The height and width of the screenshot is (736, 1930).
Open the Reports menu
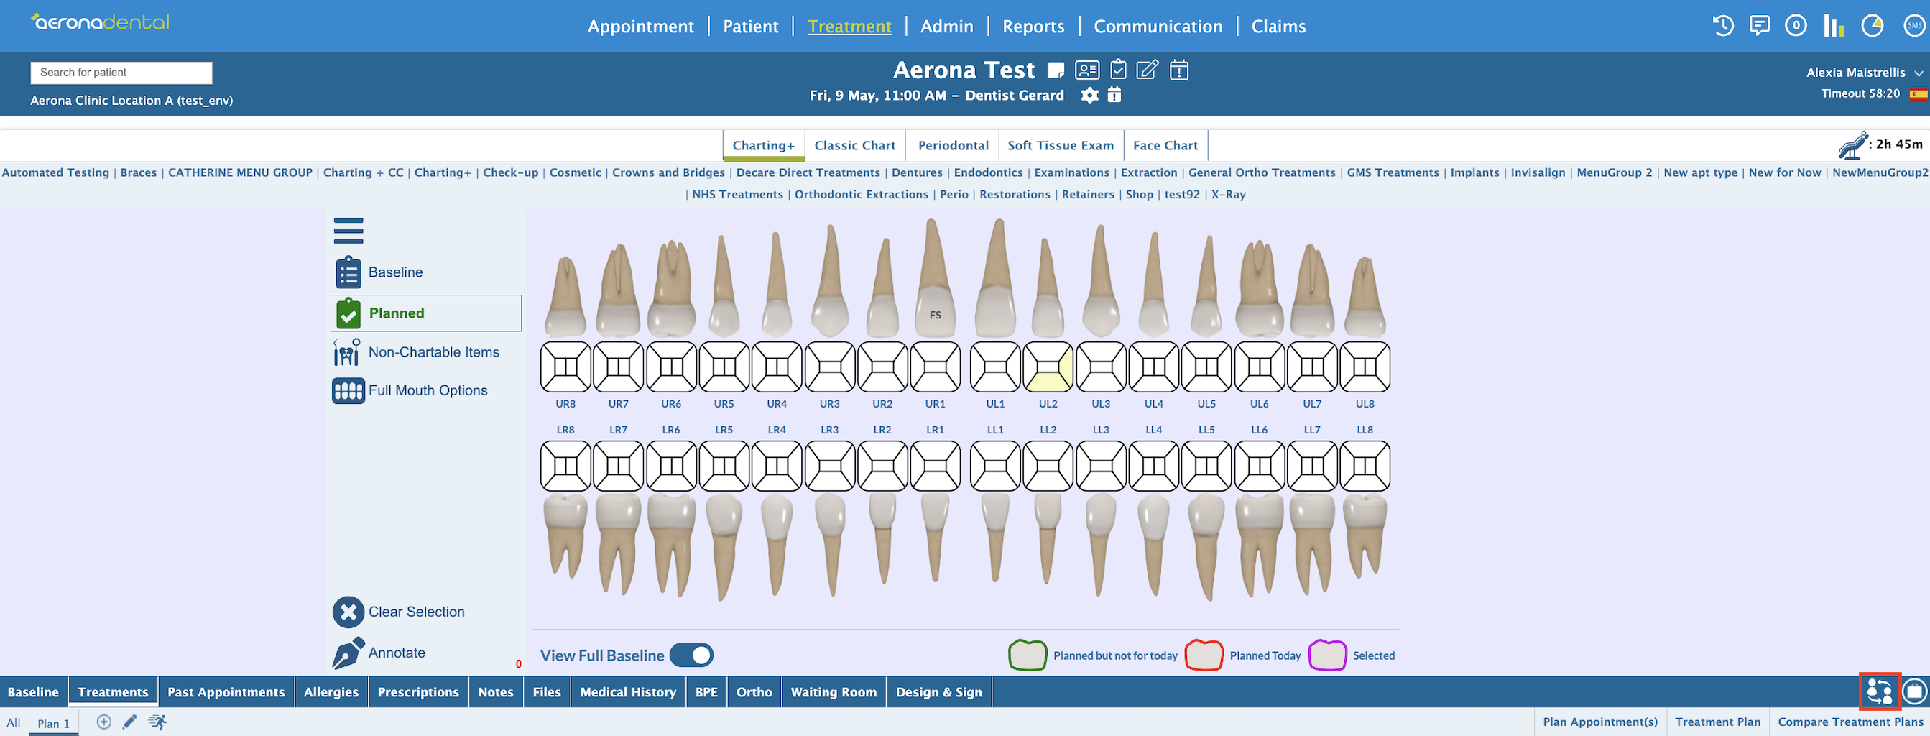[x=1033, y=26]
